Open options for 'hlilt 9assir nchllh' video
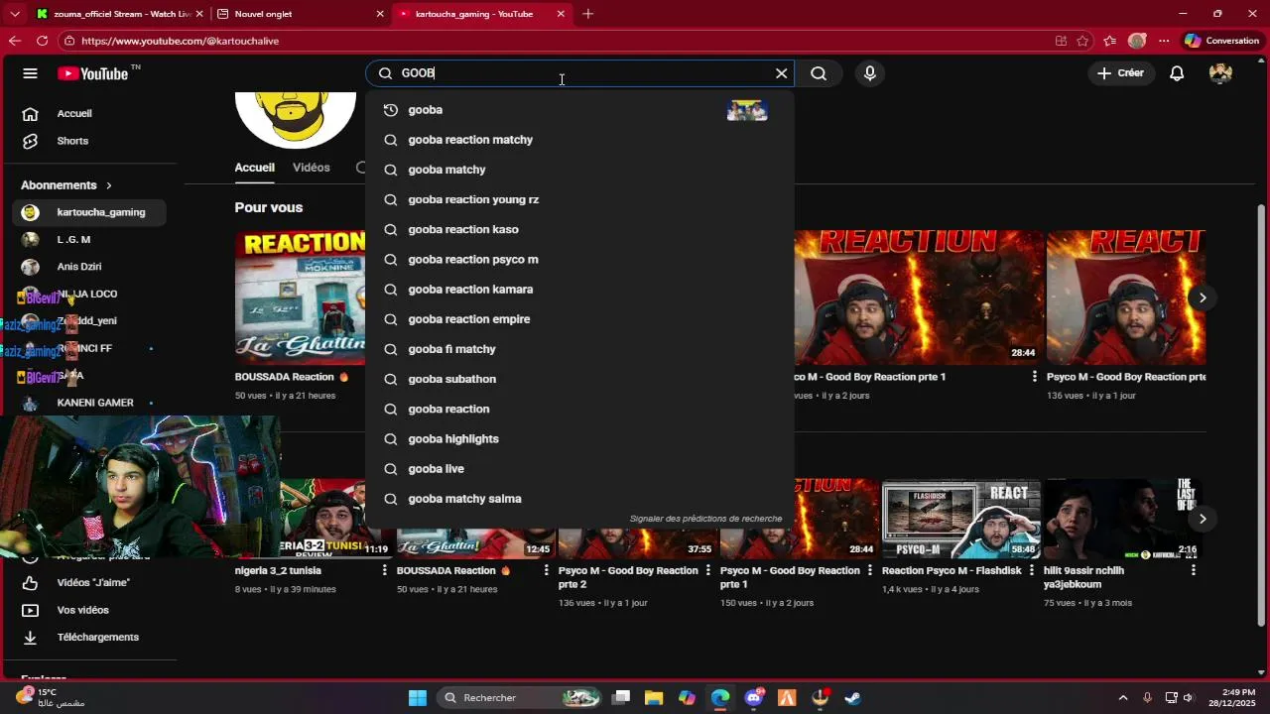This screenshot has height=714, width=1270. point(1193,570)
